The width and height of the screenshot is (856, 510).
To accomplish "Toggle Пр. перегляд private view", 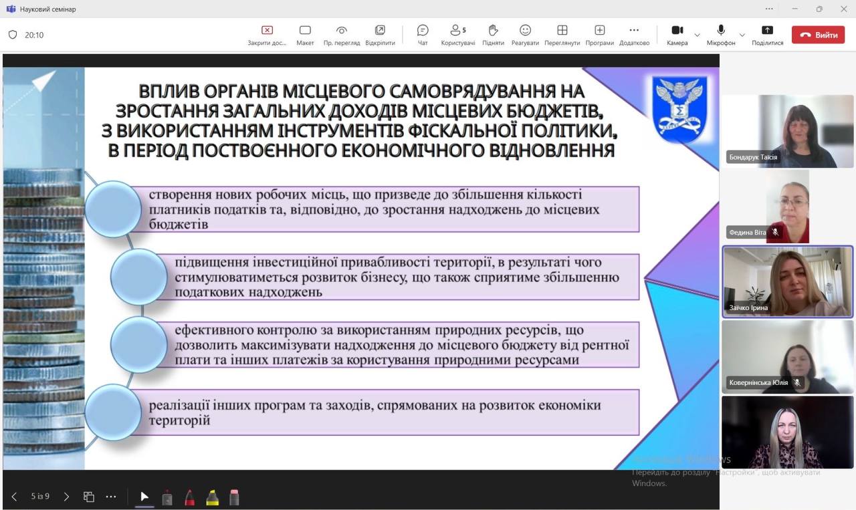I will click(x=342, y=35).
